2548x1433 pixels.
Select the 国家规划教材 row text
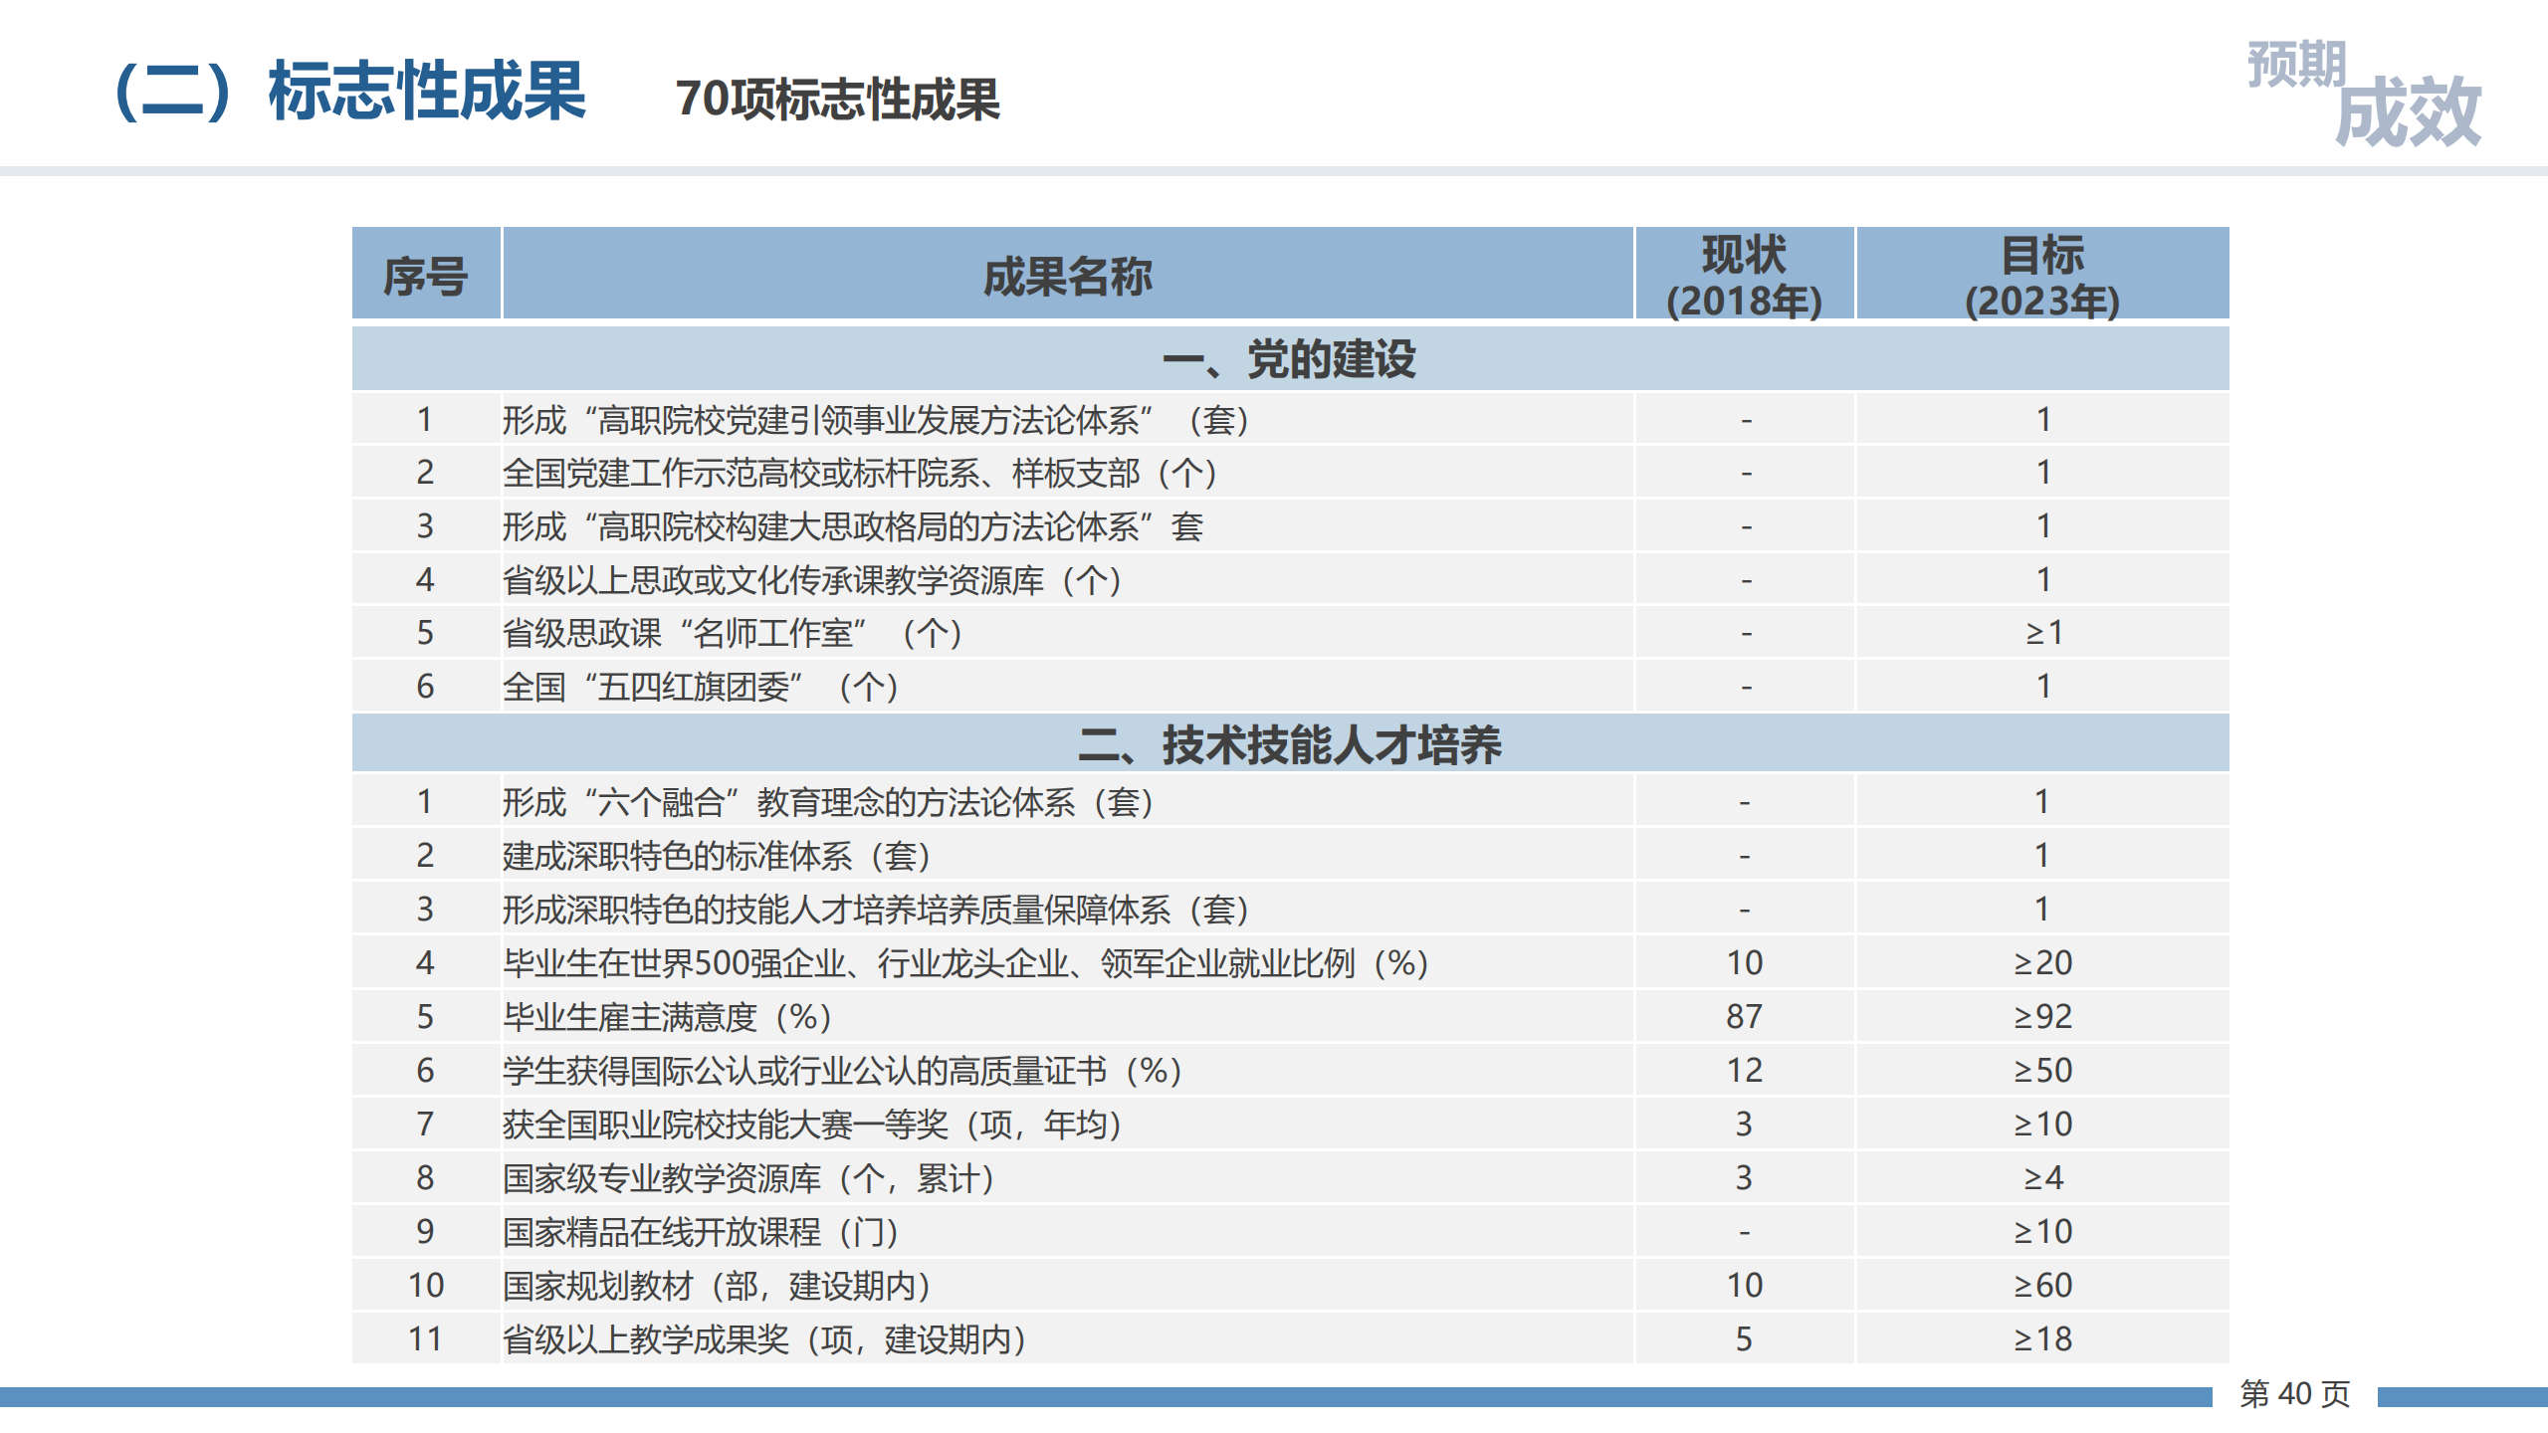[717, 1286]
